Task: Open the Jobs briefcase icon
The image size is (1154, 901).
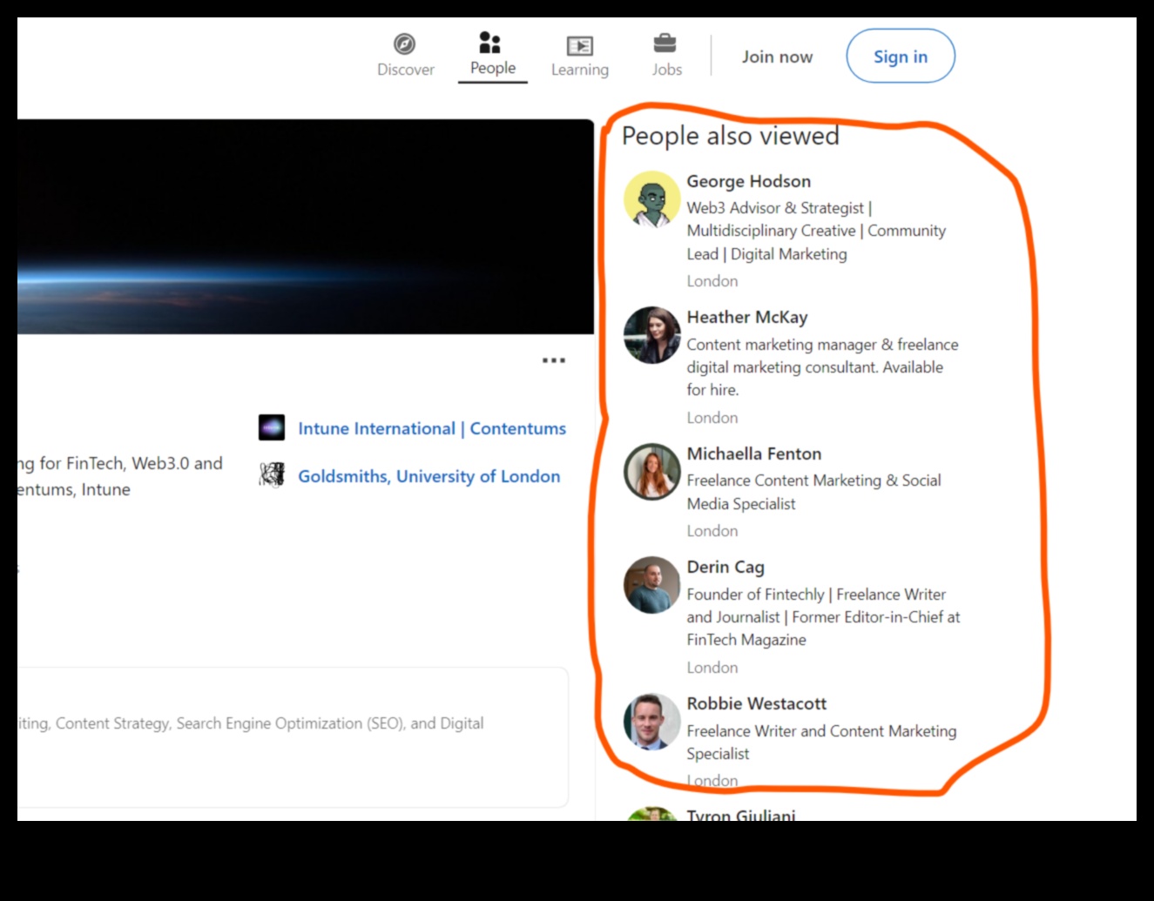Action: point(665,55)
